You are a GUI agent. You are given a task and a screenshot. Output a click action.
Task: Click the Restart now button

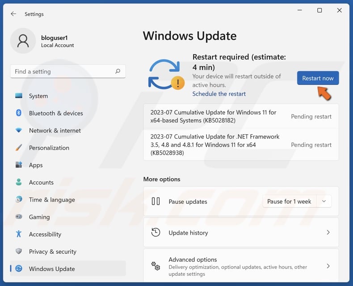(318, 78)
